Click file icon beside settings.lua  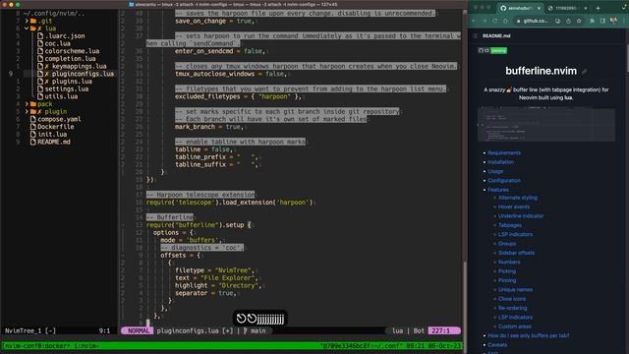click(40, 88)
